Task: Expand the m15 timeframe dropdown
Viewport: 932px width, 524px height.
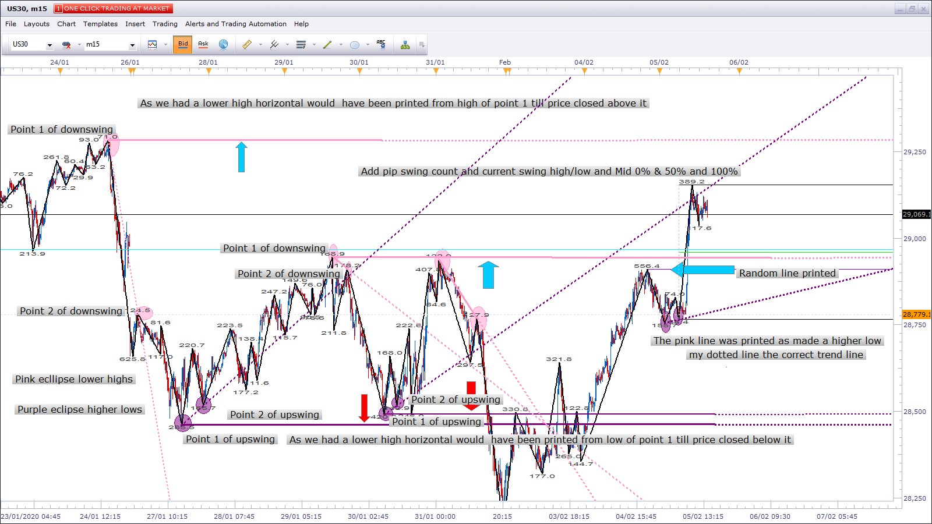Action: pos(132,45)
